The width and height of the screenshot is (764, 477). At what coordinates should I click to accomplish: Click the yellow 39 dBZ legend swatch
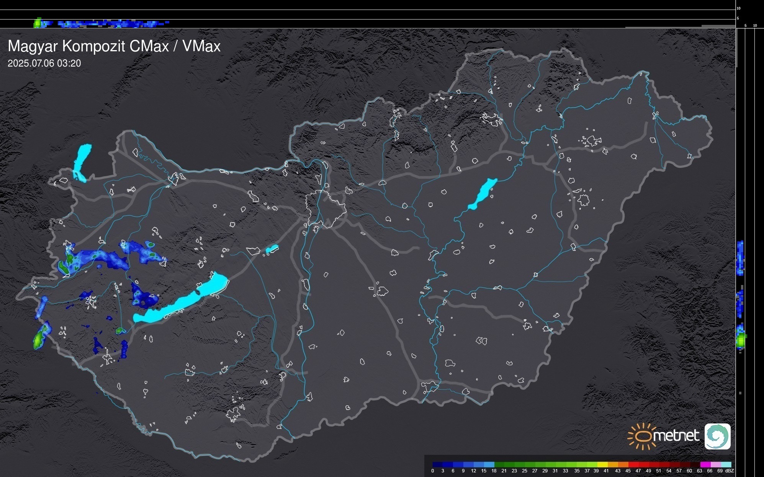[602, 464]
